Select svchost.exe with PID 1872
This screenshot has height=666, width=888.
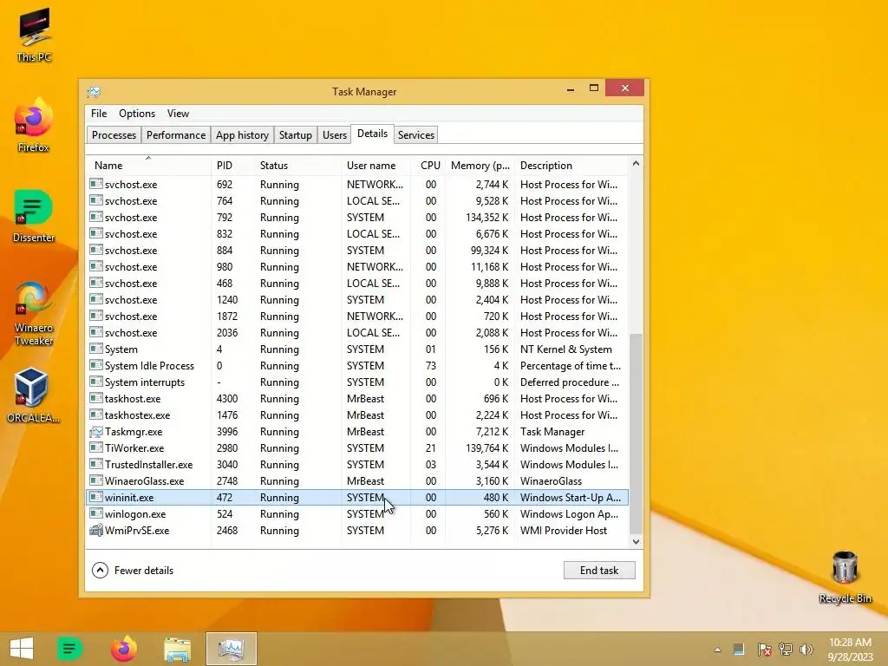[356, 317]
